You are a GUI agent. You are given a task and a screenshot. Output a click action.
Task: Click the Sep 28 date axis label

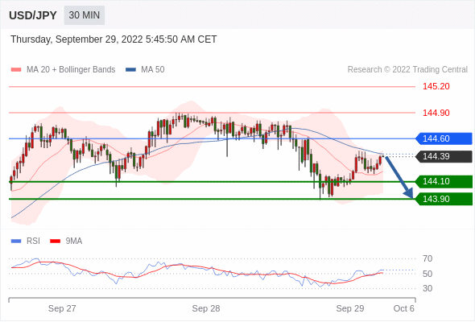click(x=206, y=308)
